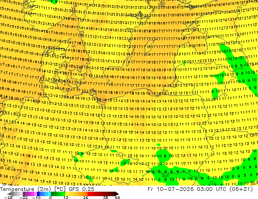This screenshot has width=258, height=199.
Task: Pick the bright red swatch at the "26" mark
Action: 89,194
